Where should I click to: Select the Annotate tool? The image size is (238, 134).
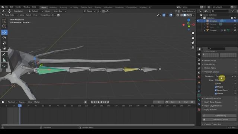click(4, 54)
